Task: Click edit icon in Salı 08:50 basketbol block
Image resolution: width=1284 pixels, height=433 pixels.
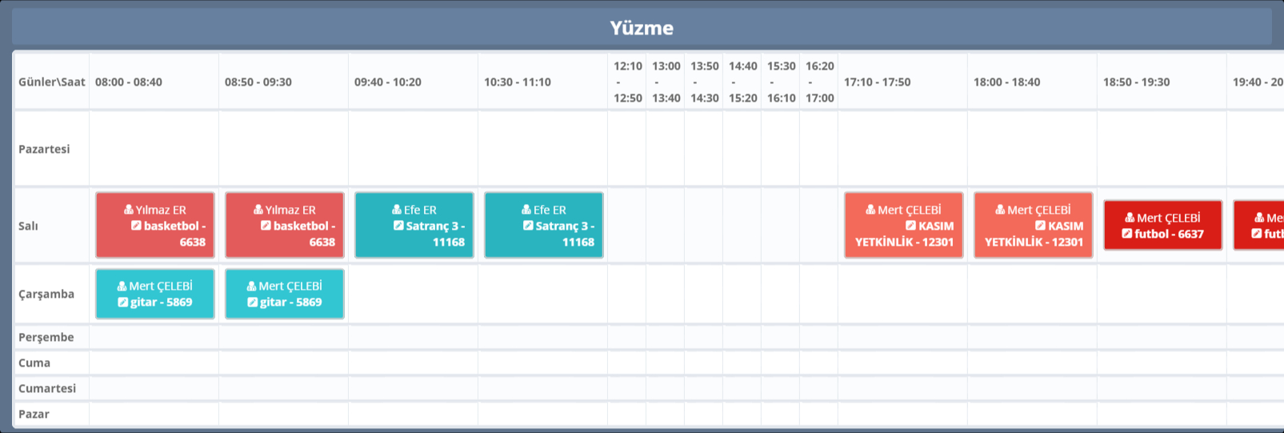Action: (266, 226)
